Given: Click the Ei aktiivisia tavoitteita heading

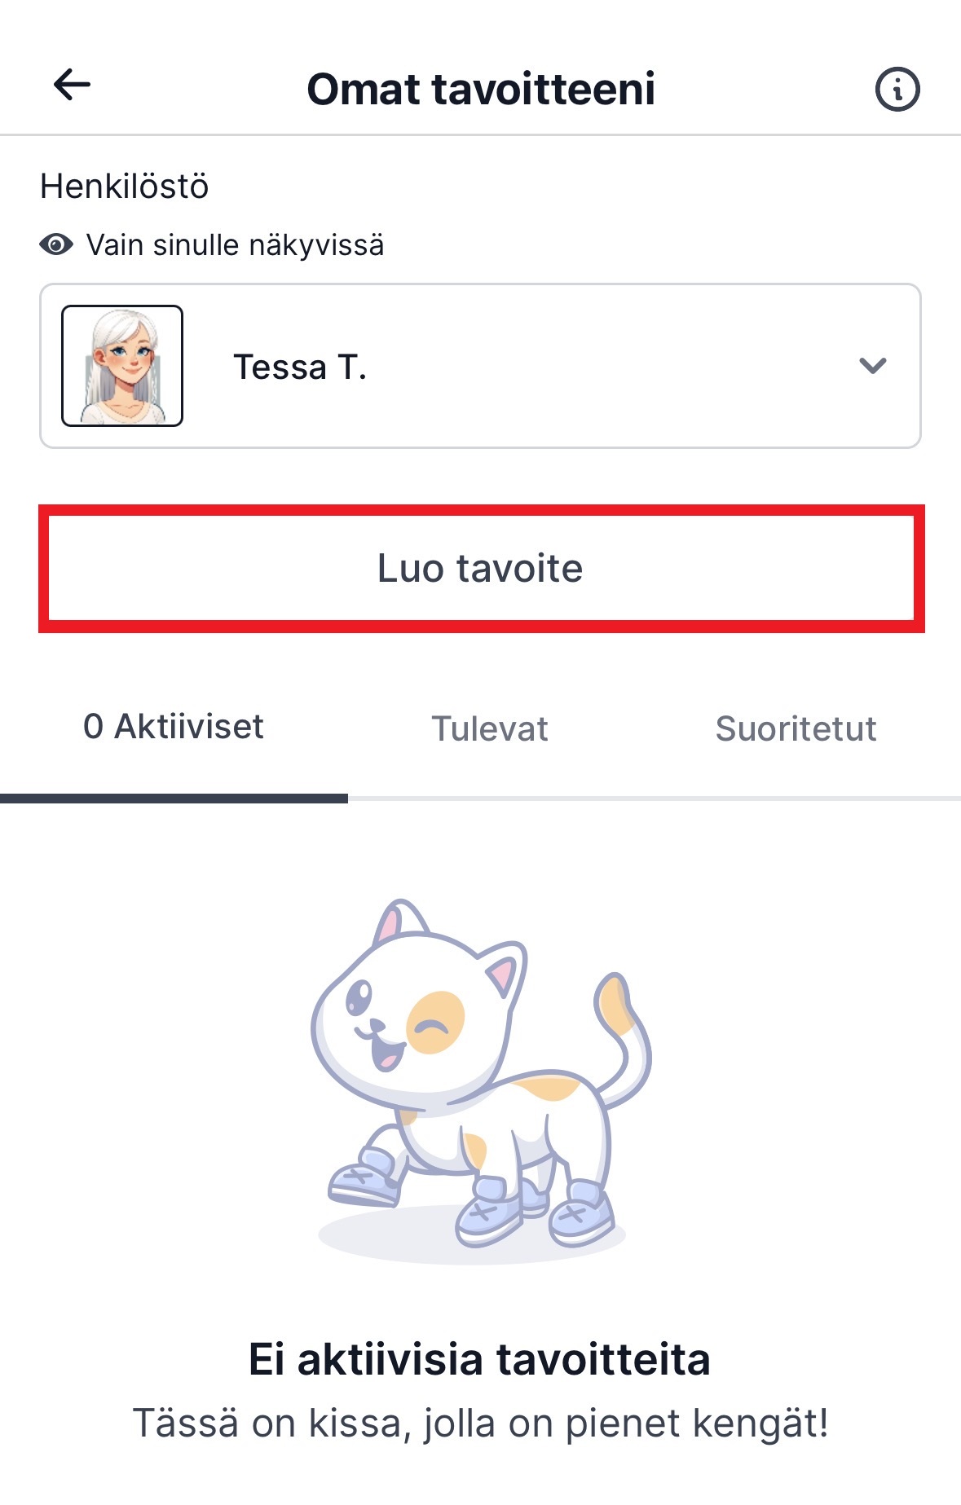Looking at the screenshot, I should click(x=481, y=1358).
